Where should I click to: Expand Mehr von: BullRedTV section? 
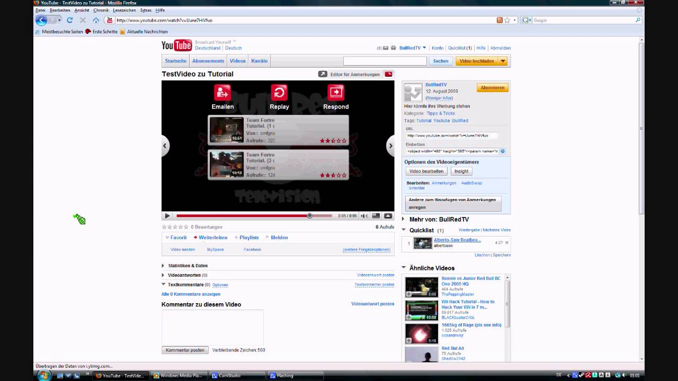click(404, 219)
